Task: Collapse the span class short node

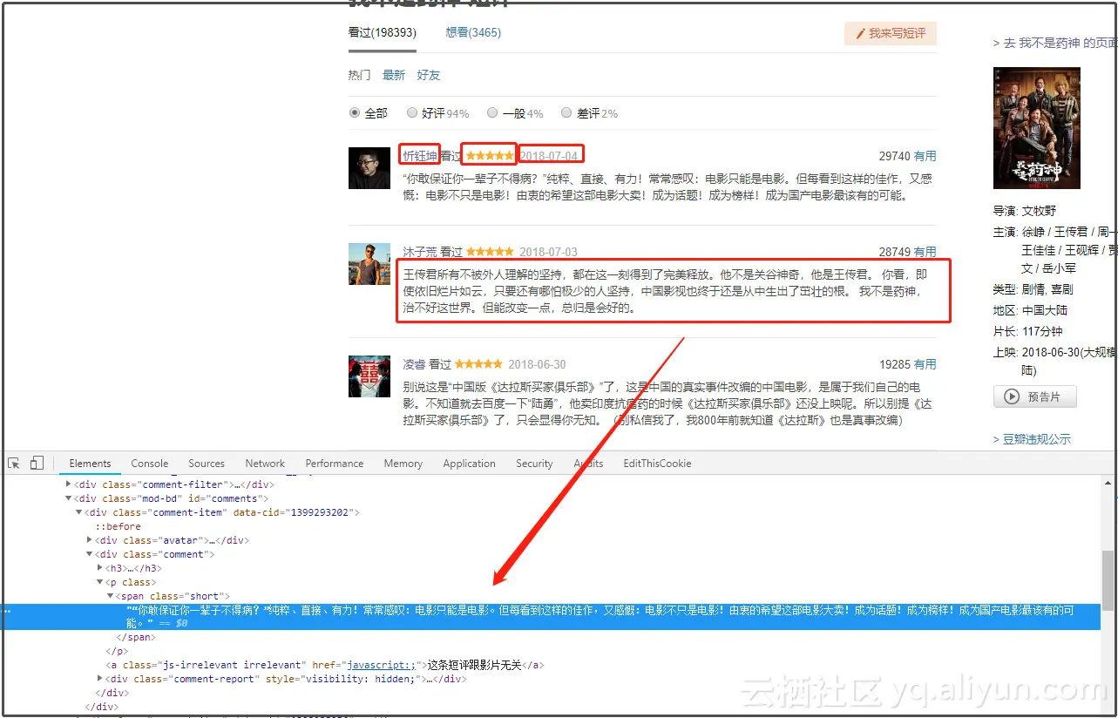Action: [111, 596]
